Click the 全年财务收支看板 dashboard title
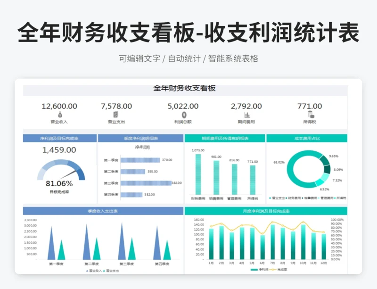 point(184,88)
